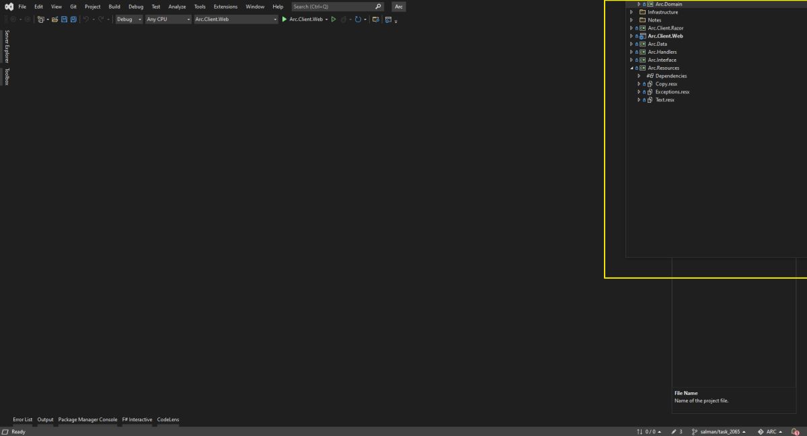The height and width of the screenshot is (436, 807).
Task: Expand the Arc.Interface project node
Action: click(x=631, y=60)
